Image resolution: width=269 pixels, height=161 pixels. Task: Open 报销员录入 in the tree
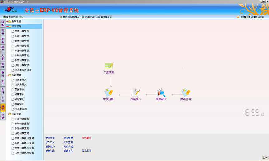pyautogui.click(x=21, y=85)
